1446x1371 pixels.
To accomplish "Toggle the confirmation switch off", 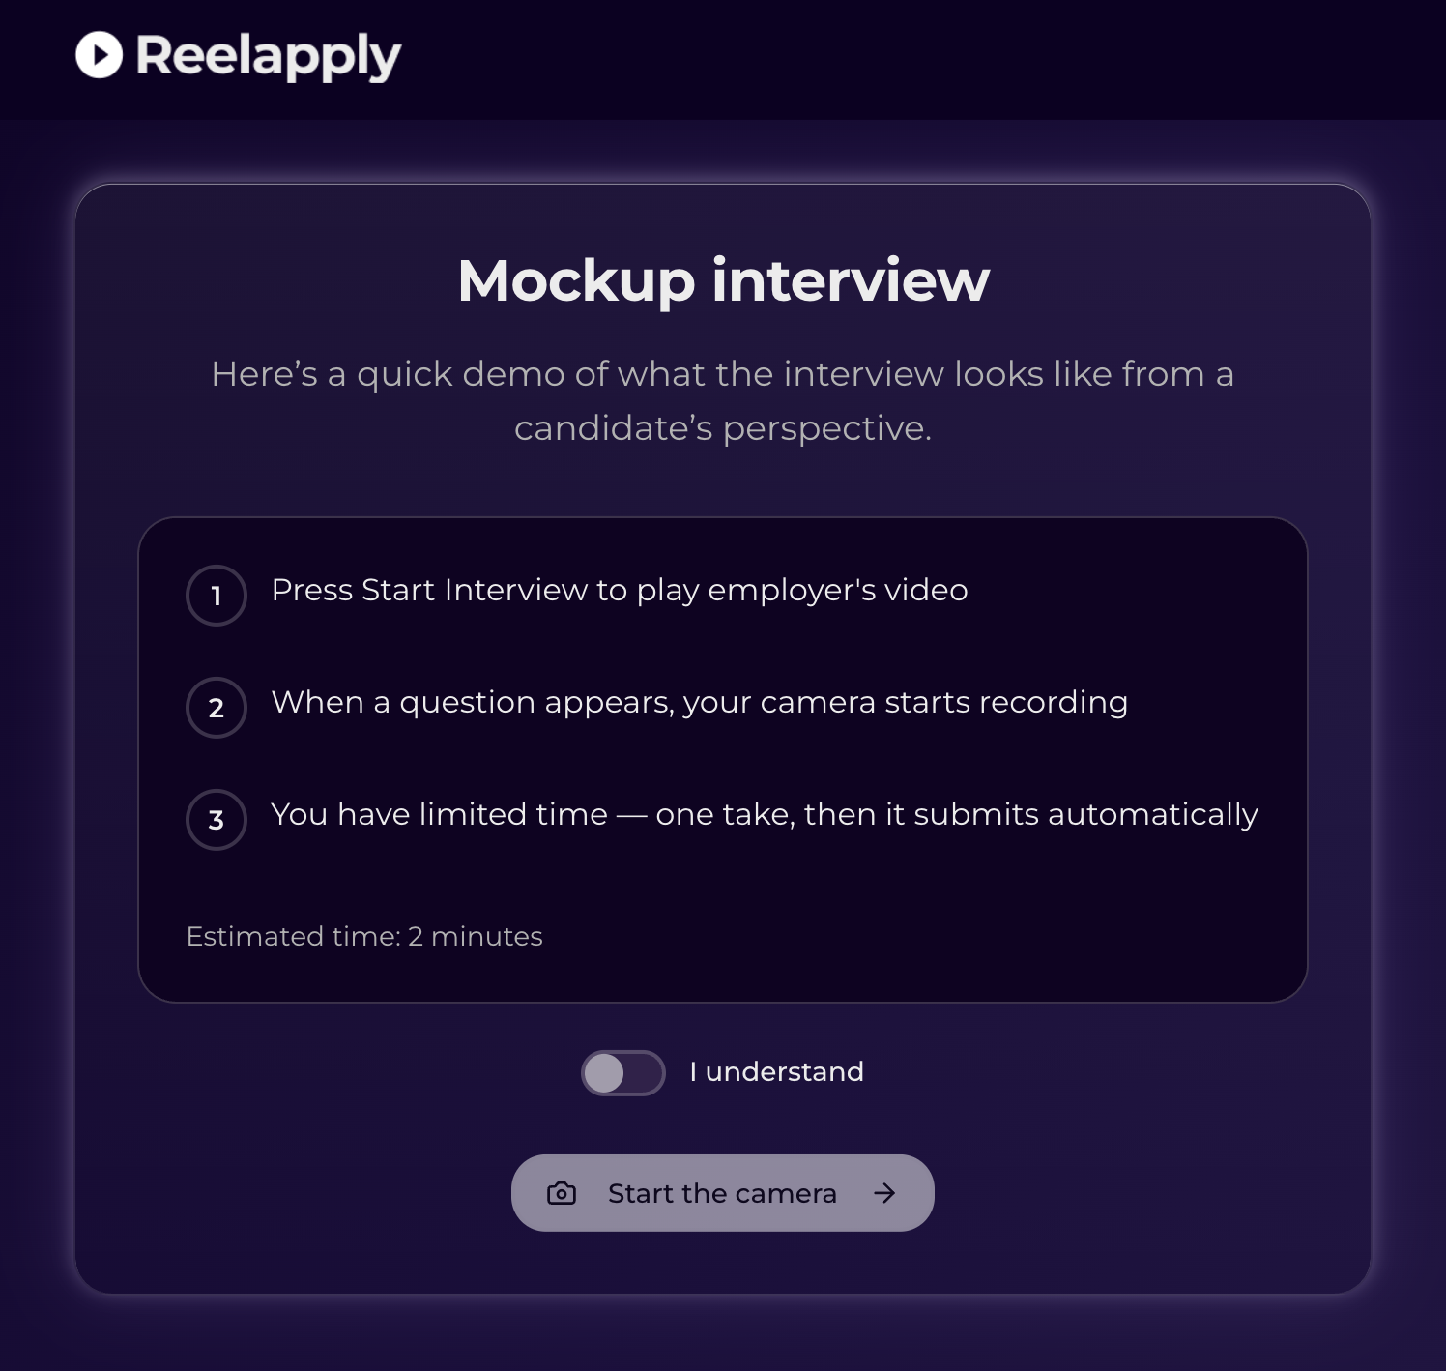I will click(x=622, y=1071).
